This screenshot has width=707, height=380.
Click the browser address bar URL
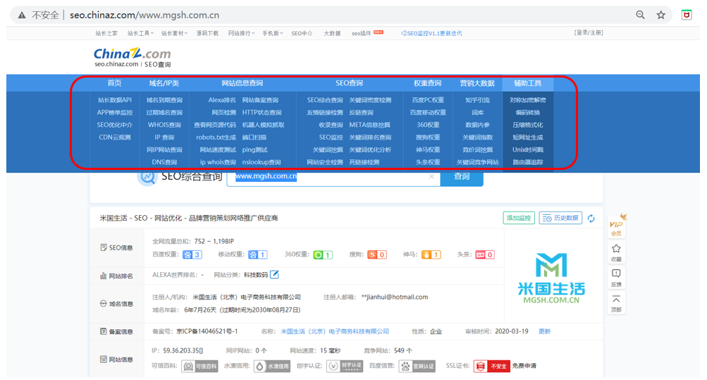coord(145,15)
